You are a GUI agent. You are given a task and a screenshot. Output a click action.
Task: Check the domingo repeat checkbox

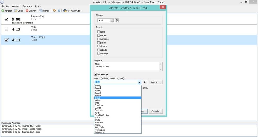(x=98, y=53)
